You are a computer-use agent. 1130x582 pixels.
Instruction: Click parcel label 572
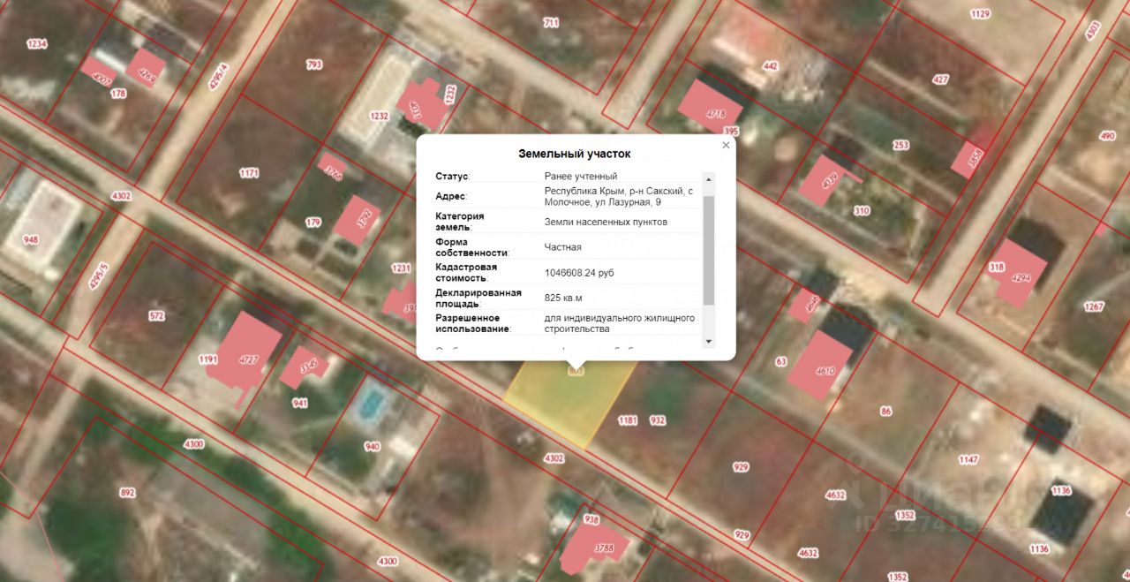point(156,315)
